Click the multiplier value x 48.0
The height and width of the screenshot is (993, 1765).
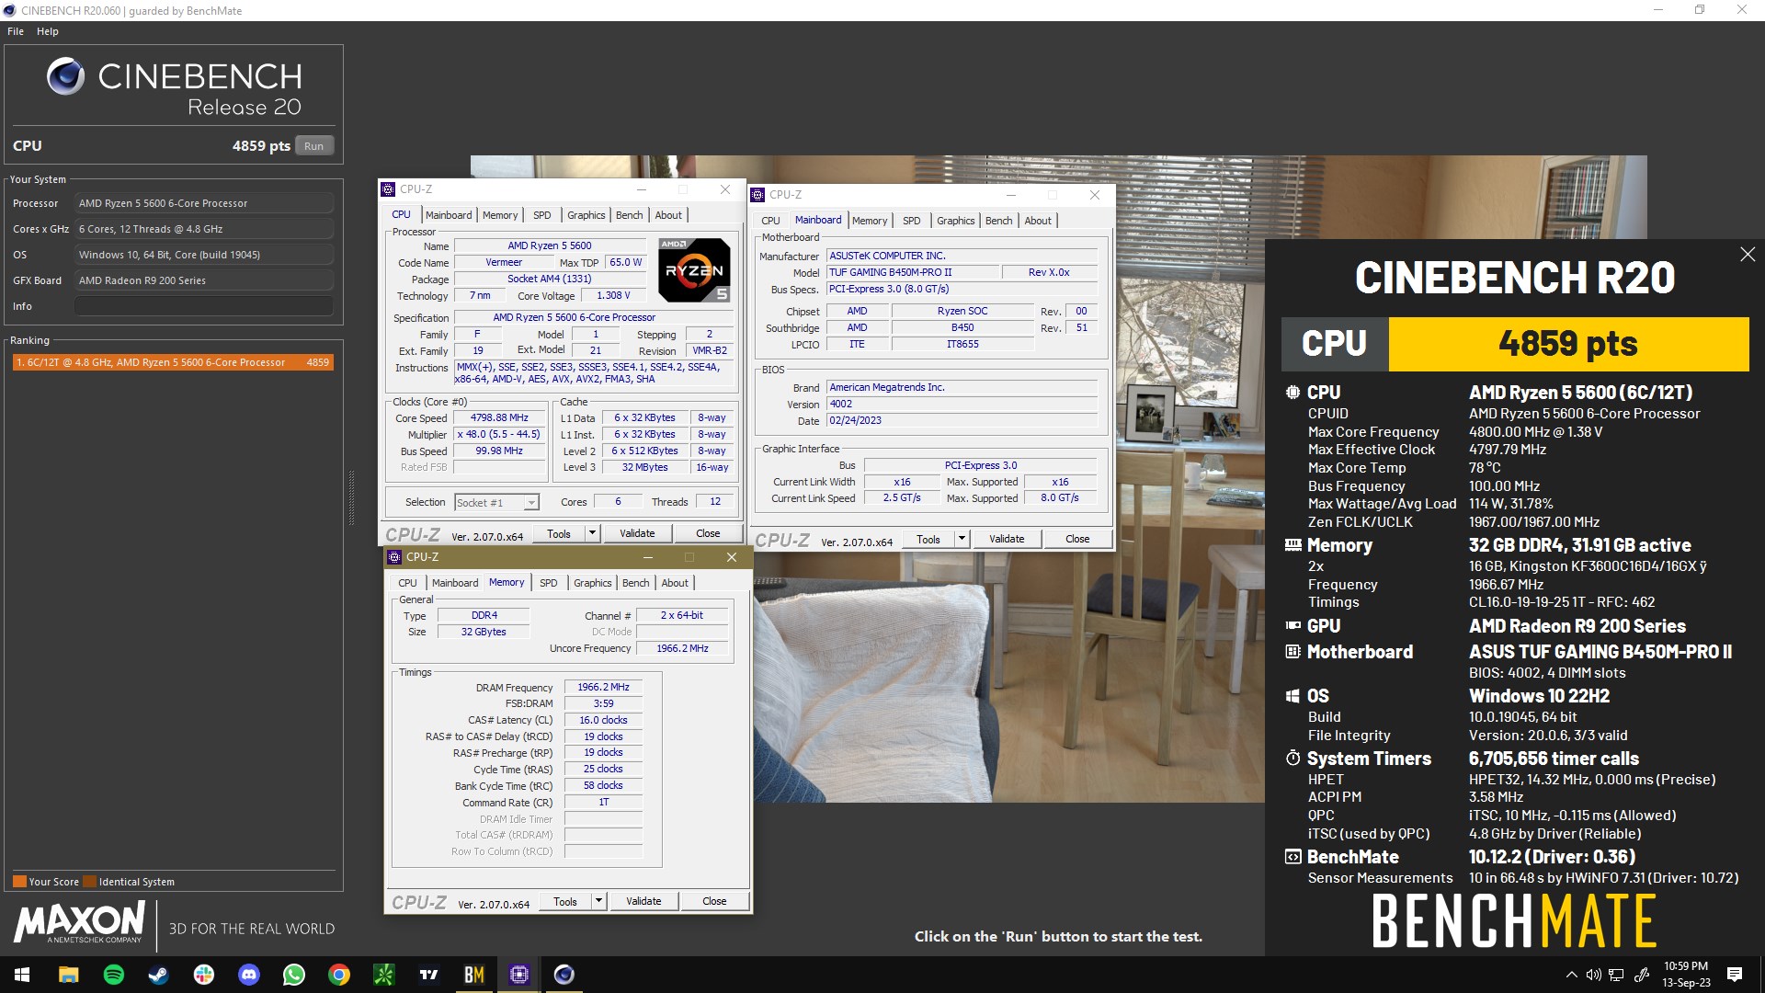(499, 434)
